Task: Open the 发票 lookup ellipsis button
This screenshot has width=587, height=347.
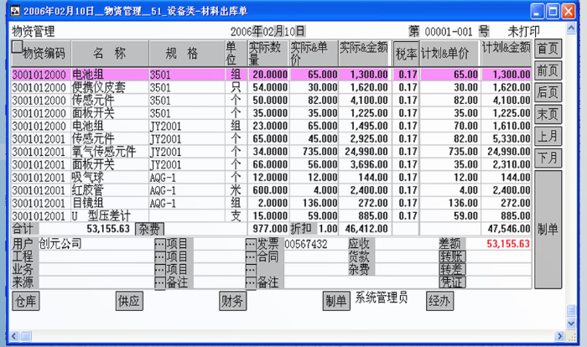Action: point(250,244)
